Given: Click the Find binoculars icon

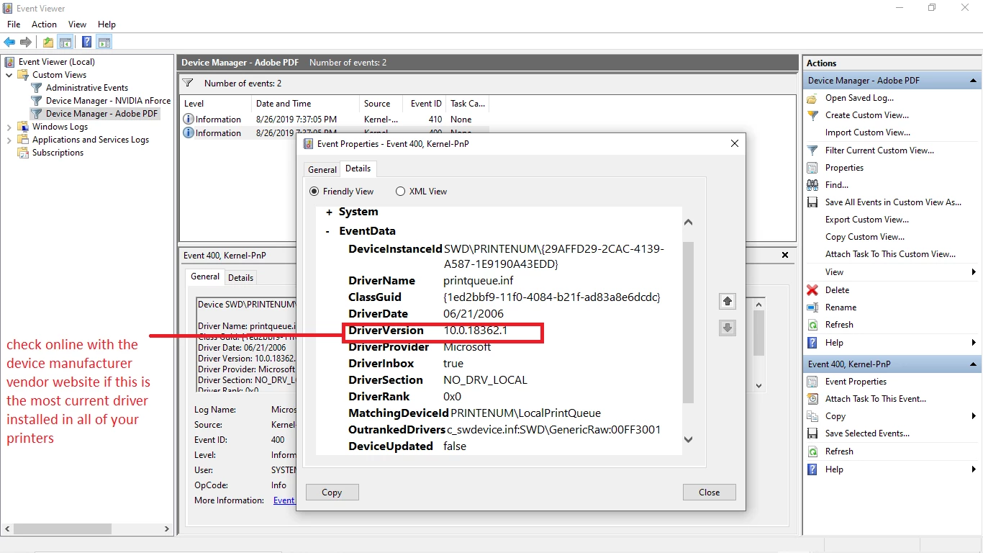Looking at the screenshot, I should (812, 185).
